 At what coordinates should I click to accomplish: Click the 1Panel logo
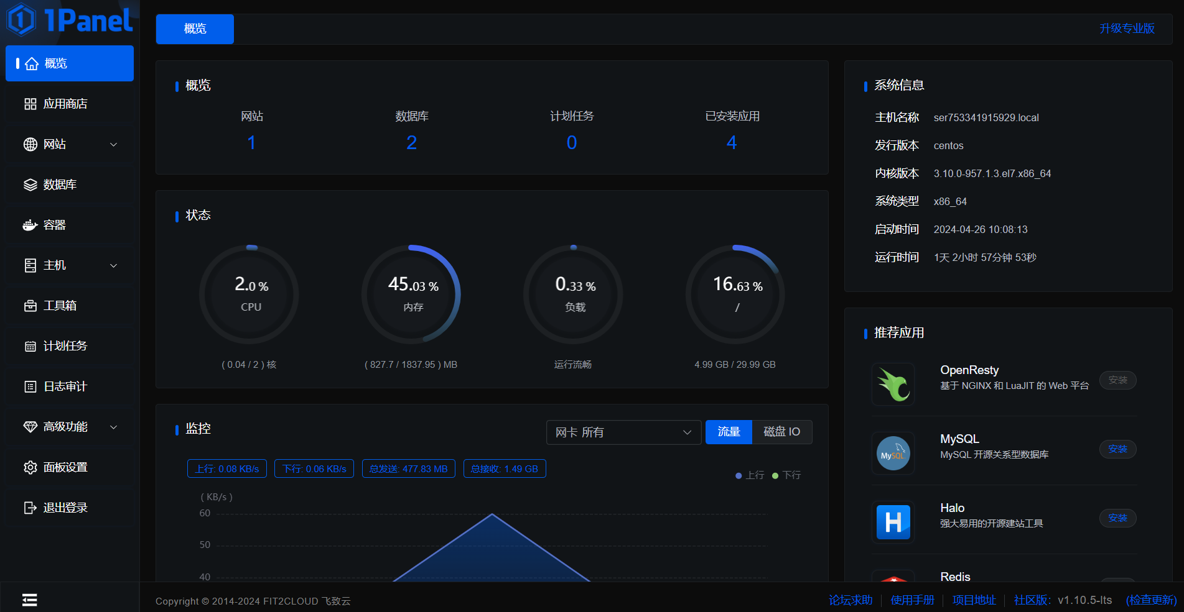70,20
